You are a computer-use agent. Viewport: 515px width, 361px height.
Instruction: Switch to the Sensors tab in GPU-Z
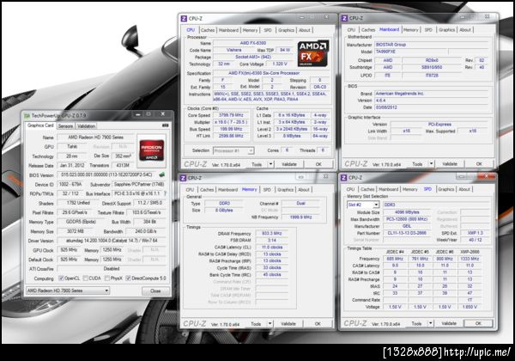point(65,126)
